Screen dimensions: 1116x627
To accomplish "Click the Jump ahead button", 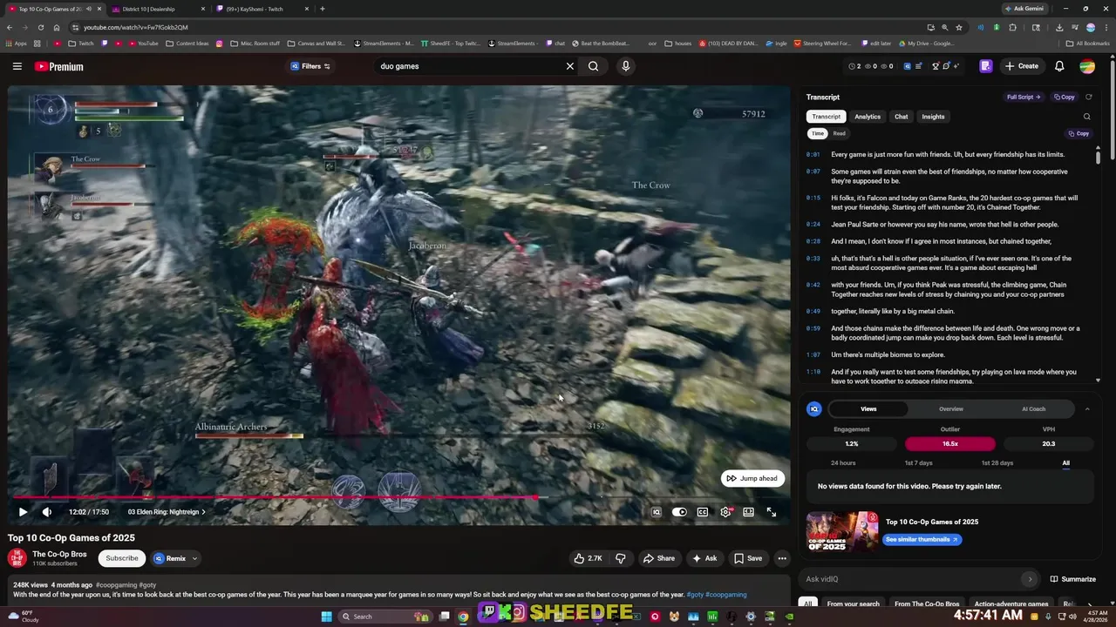I will click(752, 478).
